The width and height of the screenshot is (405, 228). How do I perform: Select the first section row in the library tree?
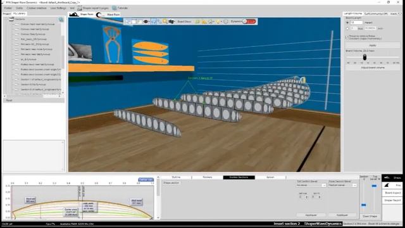coord(38,24)
